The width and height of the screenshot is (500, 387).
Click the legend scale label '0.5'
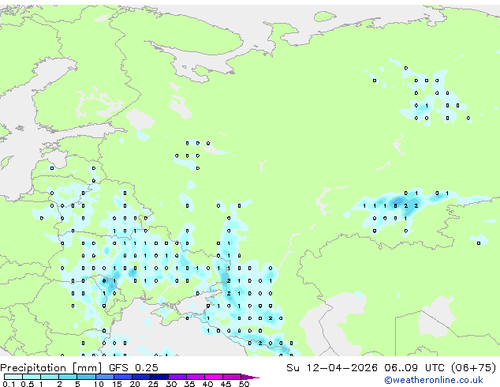pyautogui.click(x=28, y=384)
